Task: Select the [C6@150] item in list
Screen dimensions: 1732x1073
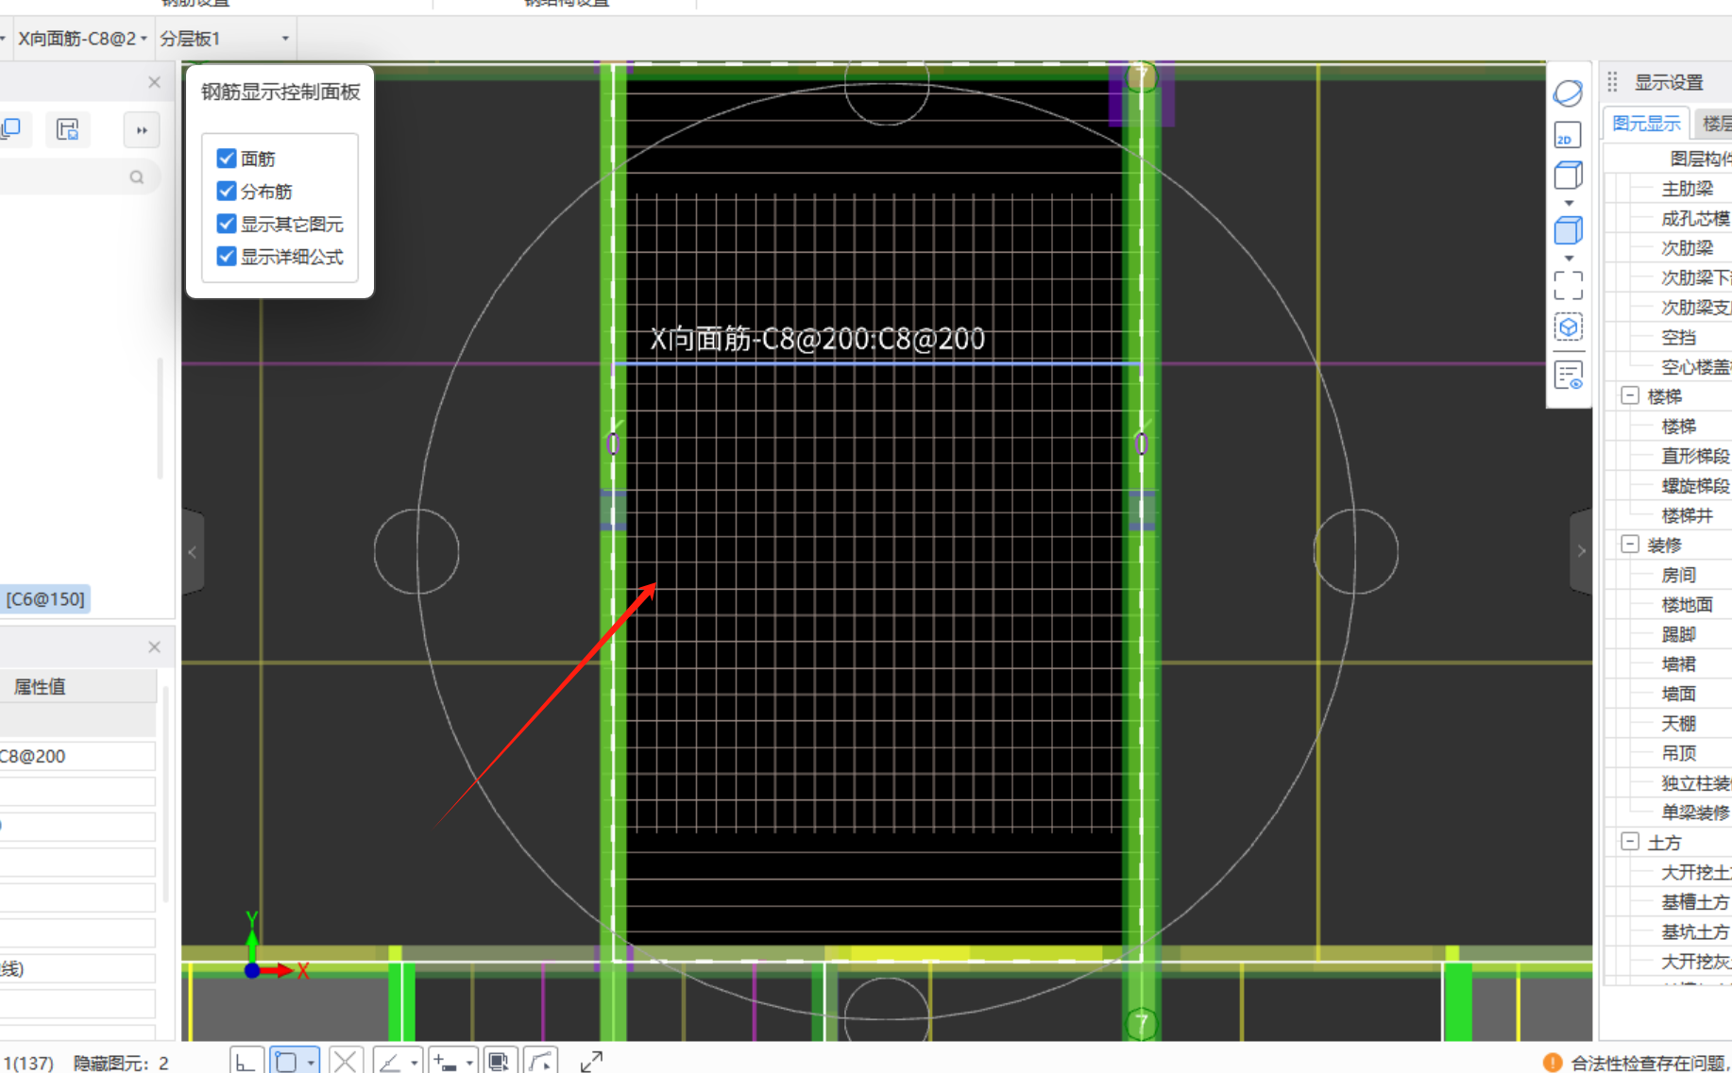Action: coord(45,599)
